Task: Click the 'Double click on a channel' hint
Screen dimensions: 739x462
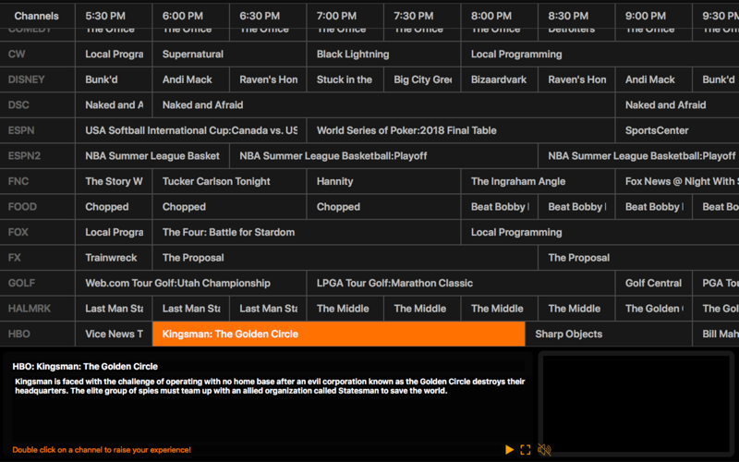Action: pos(102,450)
